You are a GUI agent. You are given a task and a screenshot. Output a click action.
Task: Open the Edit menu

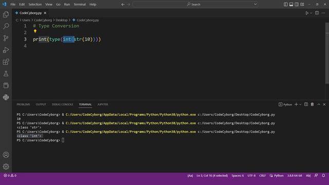[x=22, y=5]
